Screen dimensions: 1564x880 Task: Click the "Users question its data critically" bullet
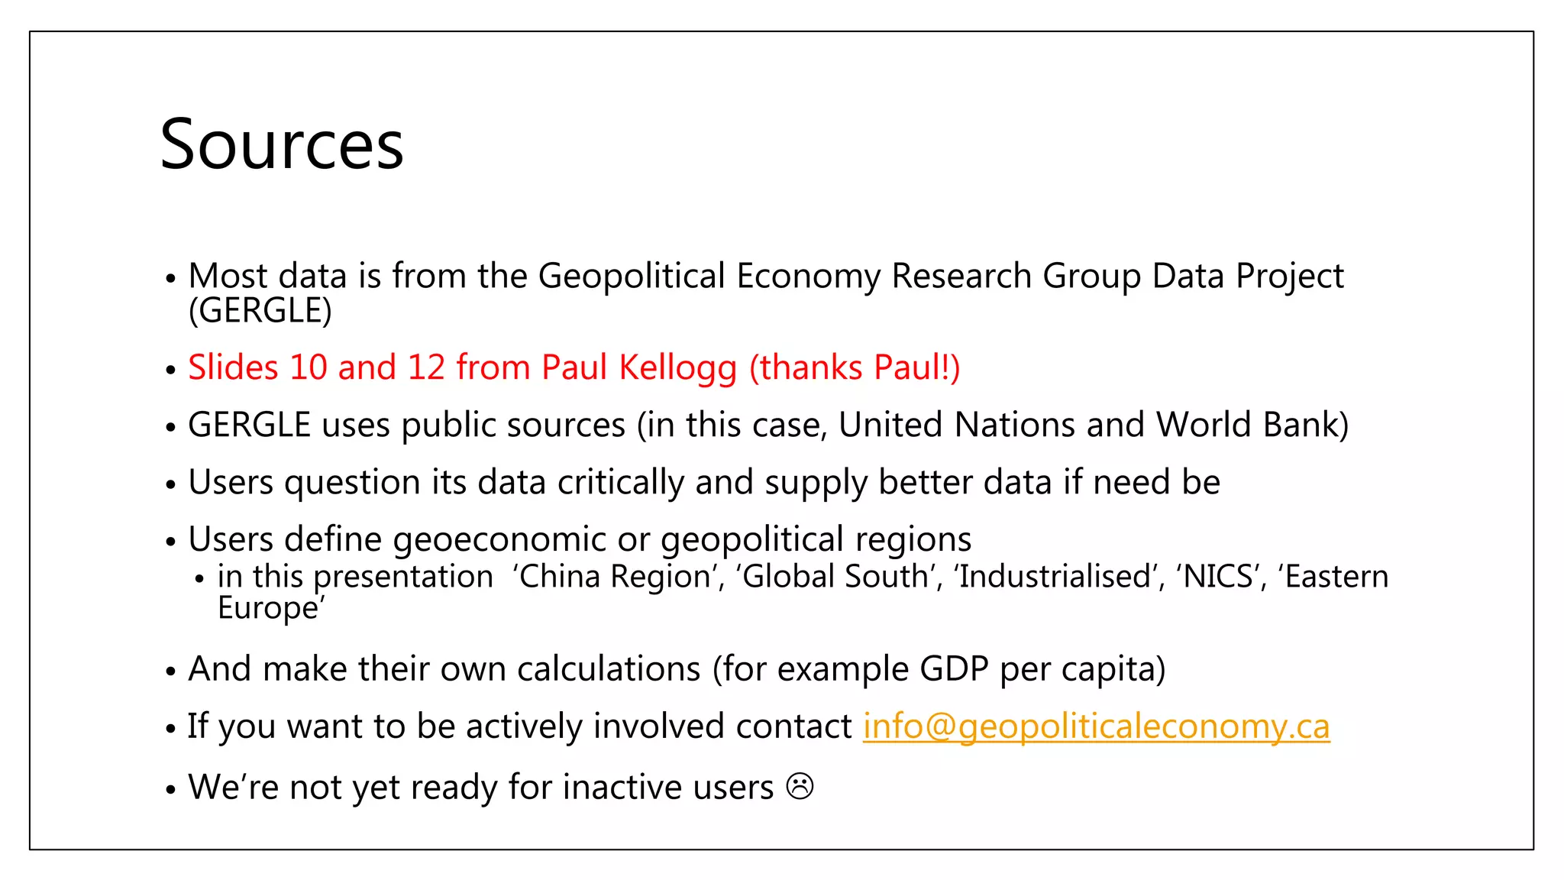(x=435, y=482)
